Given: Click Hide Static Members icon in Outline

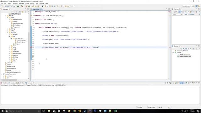Looking at the screenshot, I should 188,49.
